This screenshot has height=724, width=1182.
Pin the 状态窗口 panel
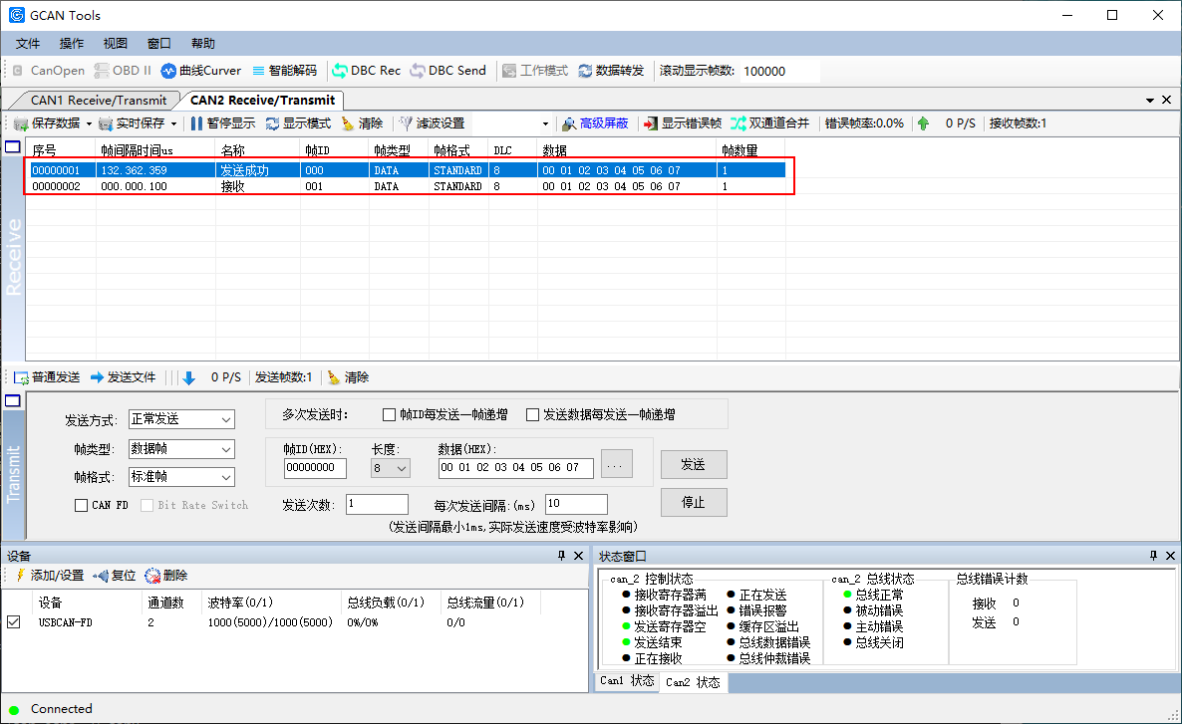(1153, 556)
